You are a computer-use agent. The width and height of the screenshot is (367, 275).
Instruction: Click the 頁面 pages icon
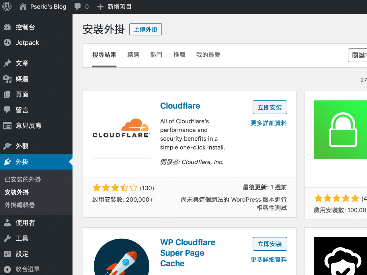tap(7, 94)
